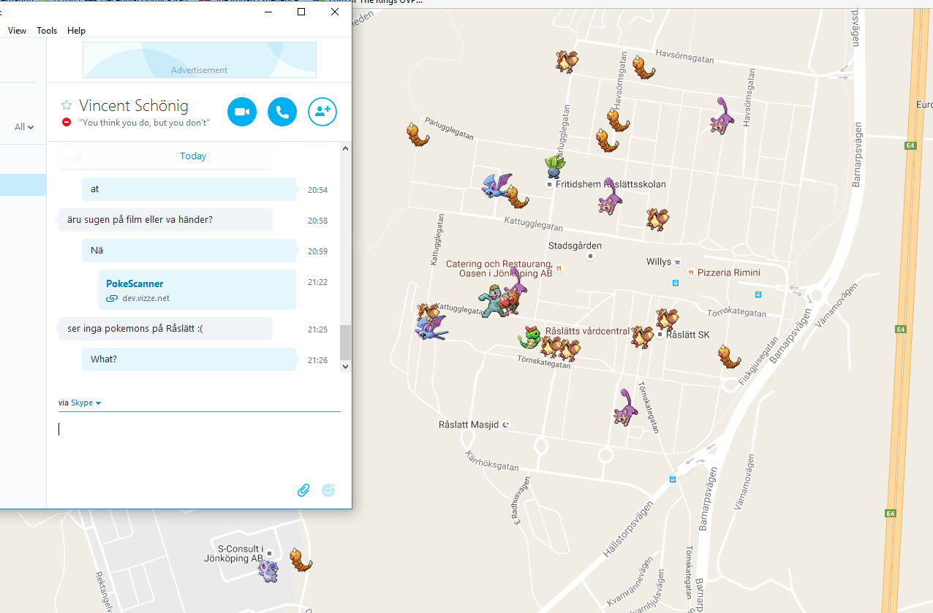933x613 pixels.
Task: Click the Machop Pokémon on the map
Action: pos(493,302)
